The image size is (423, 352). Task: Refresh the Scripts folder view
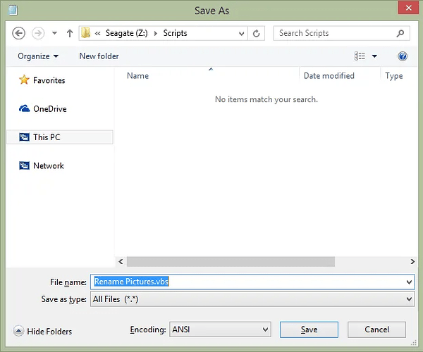[x=257, y=33]
